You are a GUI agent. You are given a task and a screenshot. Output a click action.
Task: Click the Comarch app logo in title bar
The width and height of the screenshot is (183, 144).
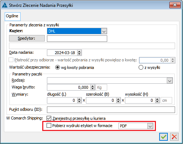5,5
